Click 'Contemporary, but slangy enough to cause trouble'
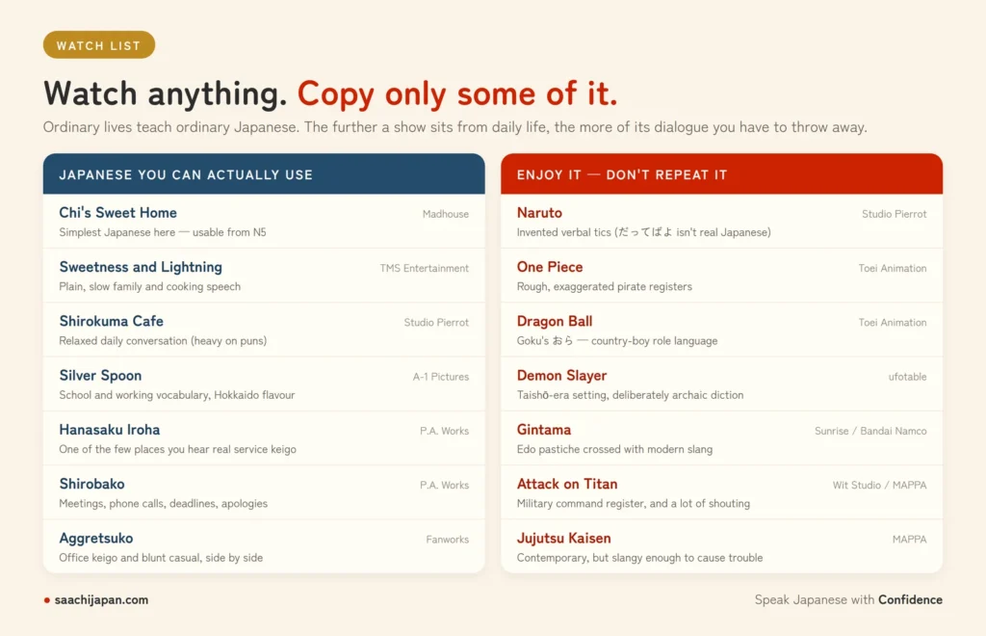Viewport: 986px width, 636px height. [x=639, y=557]
